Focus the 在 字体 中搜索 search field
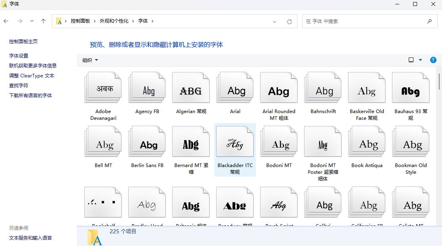The height and width of the screenshot is (246, 442). point(370,21)
